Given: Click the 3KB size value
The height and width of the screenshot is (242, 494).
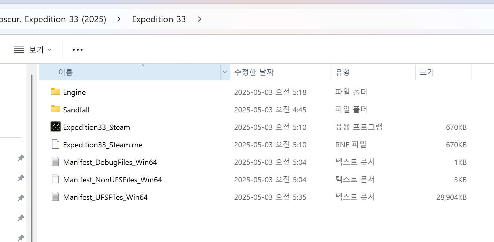Looking at the screenshot, I should (x=460, y=180).
